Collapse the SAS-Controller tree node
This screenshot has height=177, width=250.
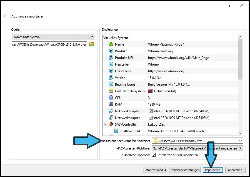tap(105, 124)
